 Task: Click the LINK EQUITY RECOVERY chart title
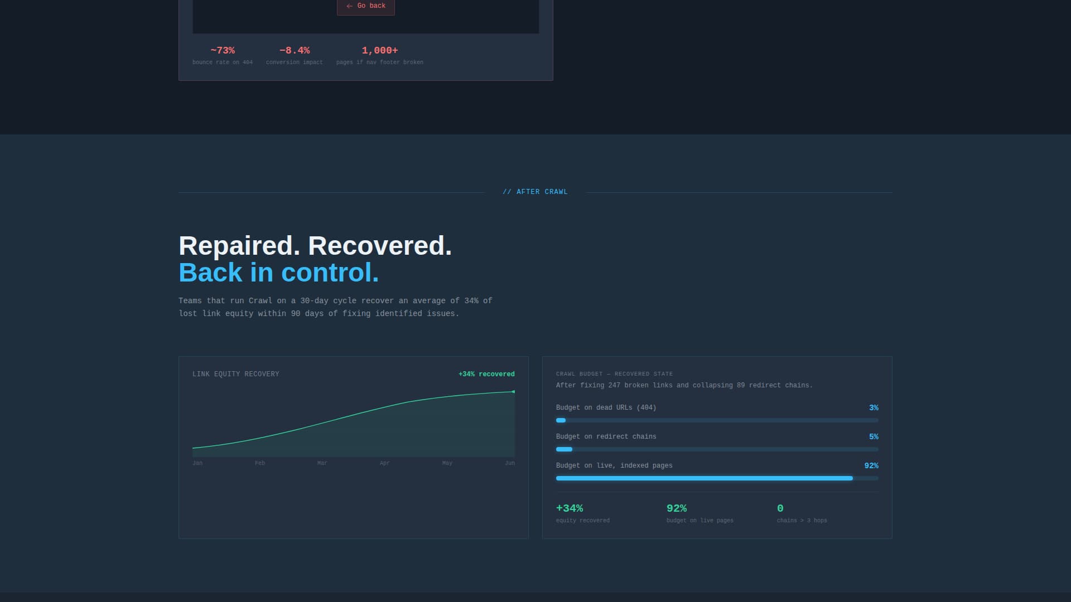tap(236, 374)
